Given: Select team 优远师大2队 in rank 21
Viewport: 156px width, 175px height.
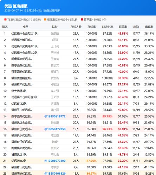Looking at the screenshot, I should click(19, 161).
